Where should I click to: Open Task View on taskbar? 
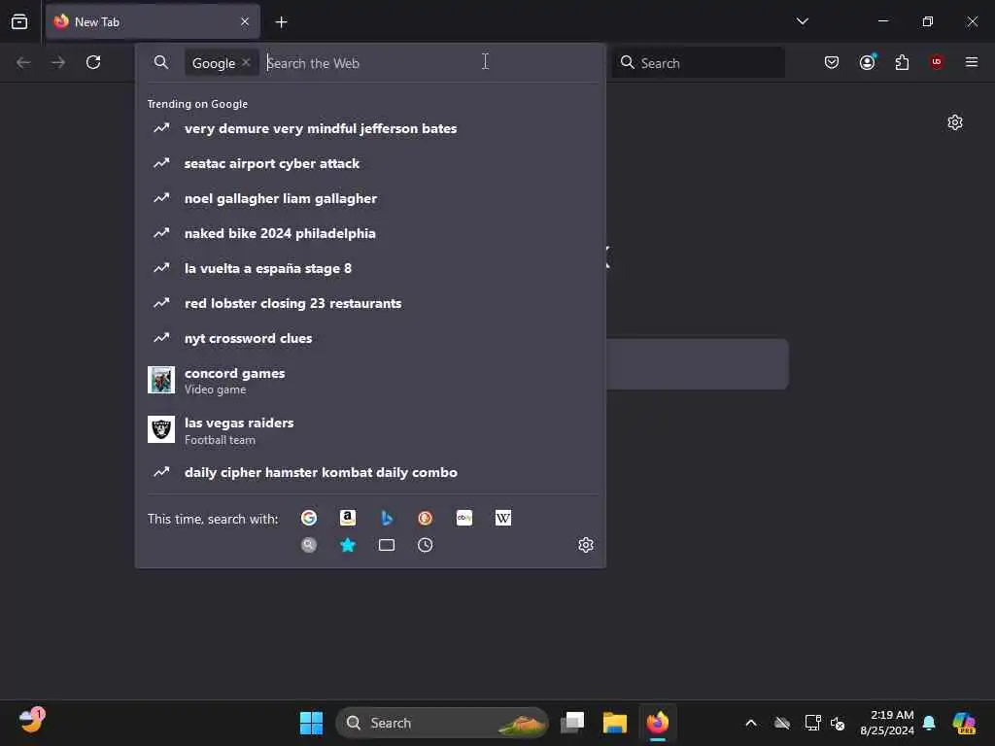click(x=572, y=723)
